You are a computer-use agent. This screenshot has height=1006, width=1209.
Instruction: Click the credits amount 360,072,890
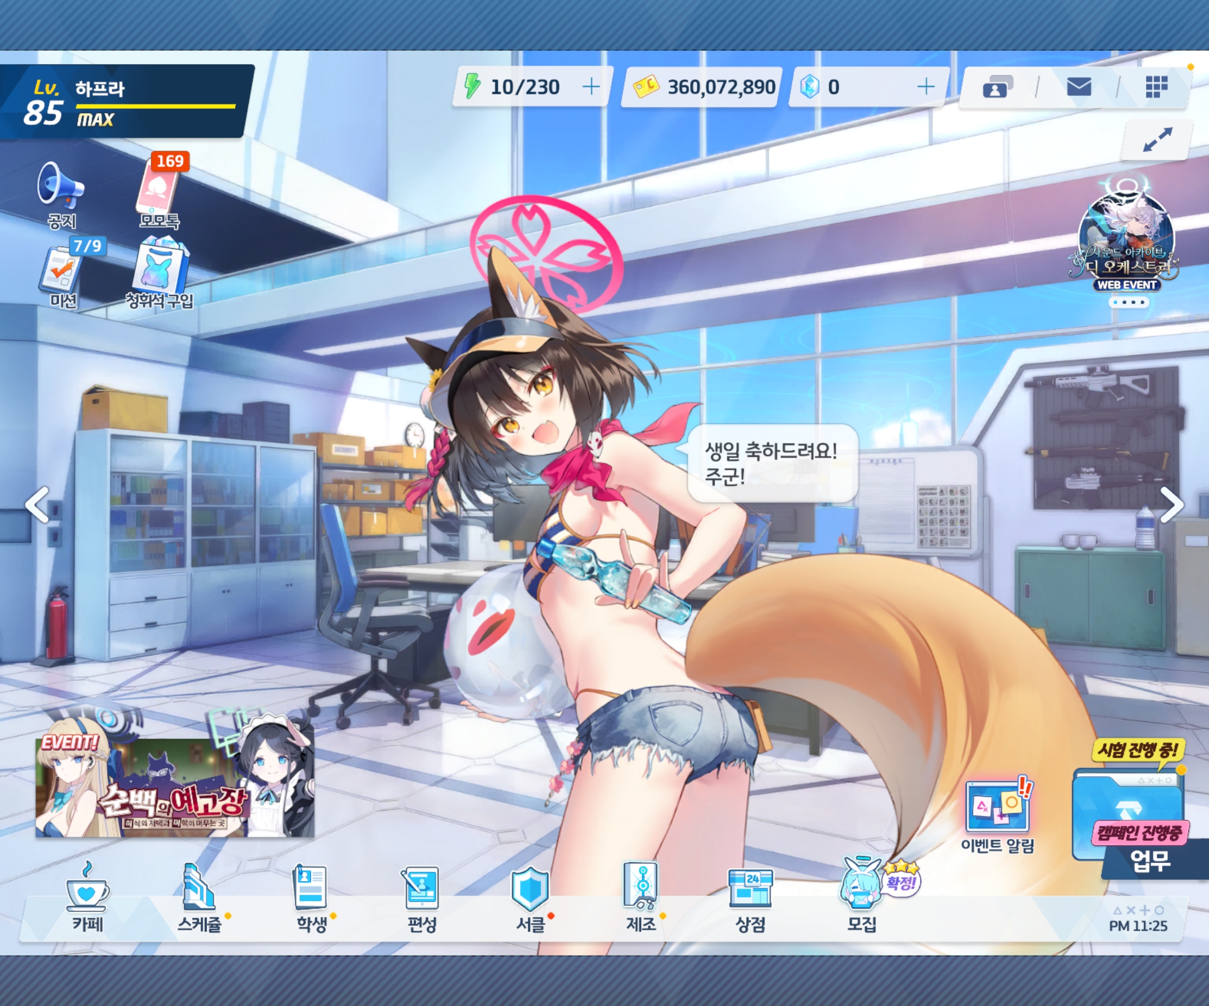click(x=721, y=87)
